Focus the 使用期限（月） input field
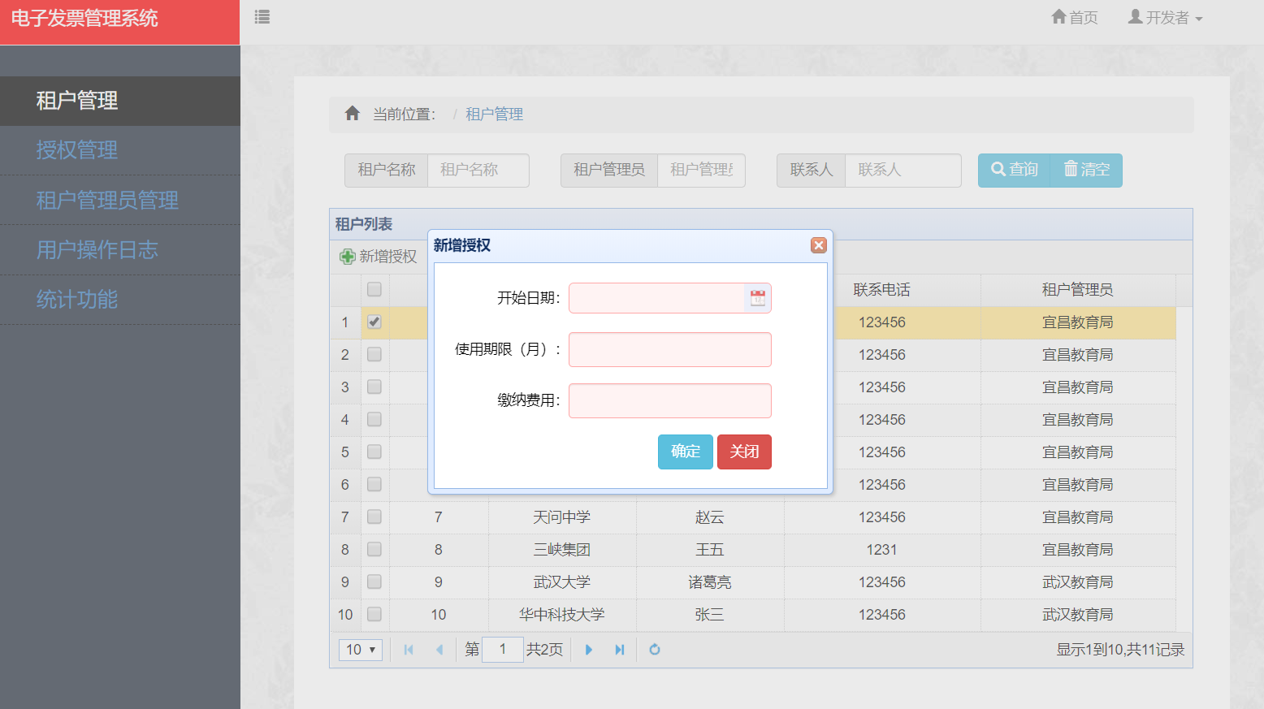The width and height of the screenshot is (1264, 709). pos(670,349)
